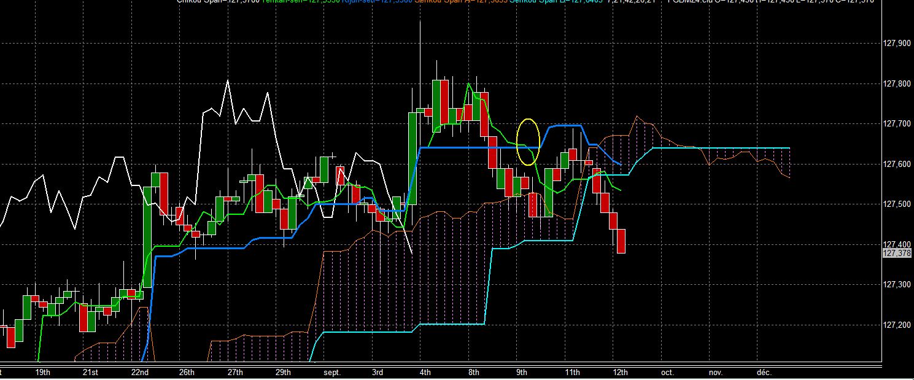Click the tall green candle at 22nd
914x380 pixels.
click(x=147, y=237)
